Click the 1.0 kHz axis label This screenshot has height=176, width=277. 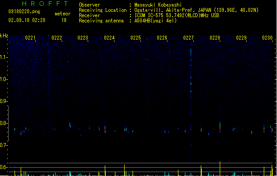tap(4, 79)
